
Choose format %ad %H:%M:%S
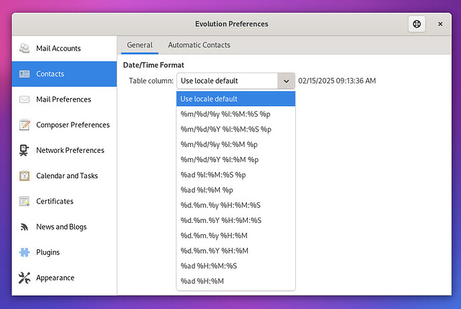tap(236, 266)
